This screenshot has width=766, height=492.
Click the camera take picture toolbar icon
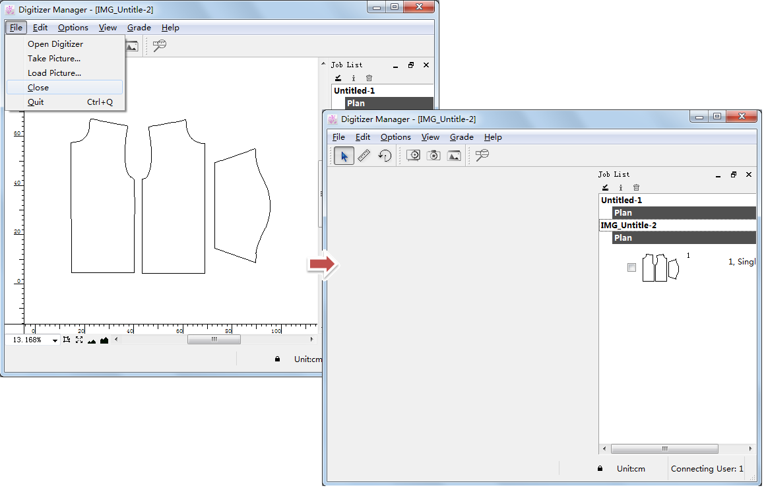[x=433, y=156]
